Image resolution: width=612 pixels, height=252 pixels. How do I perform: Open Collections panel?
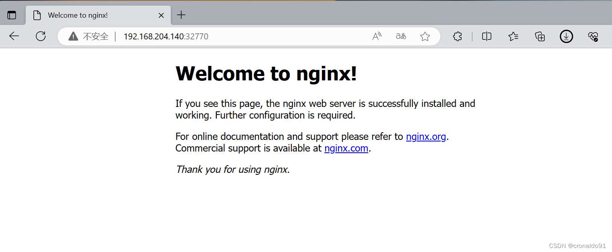click(x=540, y=37)
